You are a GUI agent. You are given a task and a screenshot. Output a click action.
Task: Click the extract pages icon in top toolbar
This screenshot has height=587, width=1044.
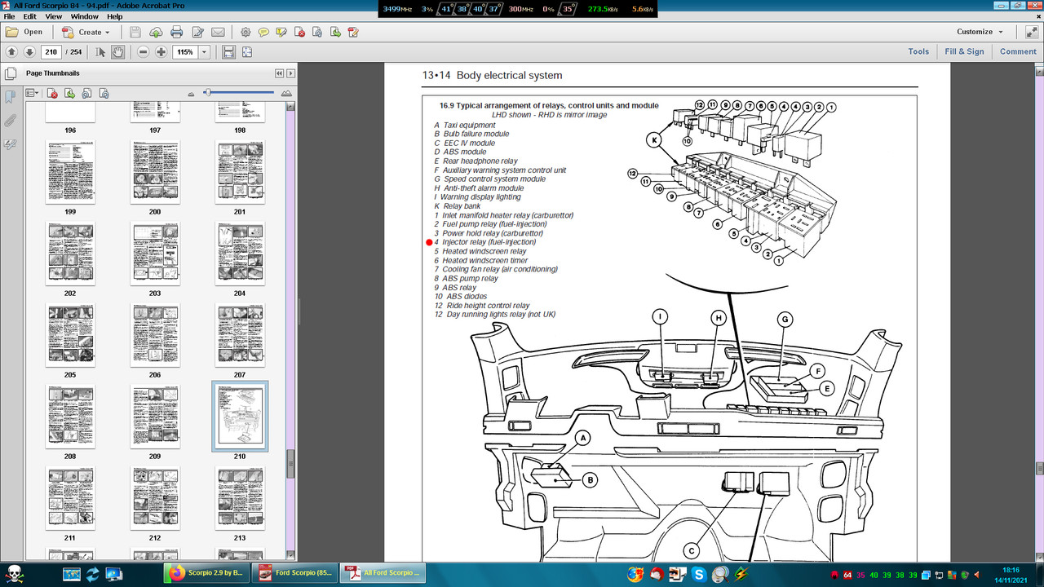pyautogui.click(x=335, y=32)
